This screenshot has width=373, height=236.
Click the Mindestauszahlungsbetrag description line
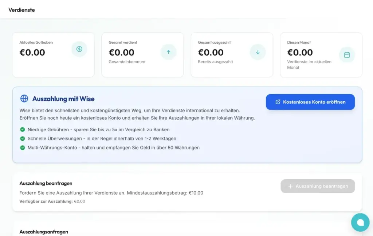(x=111, y=193)
